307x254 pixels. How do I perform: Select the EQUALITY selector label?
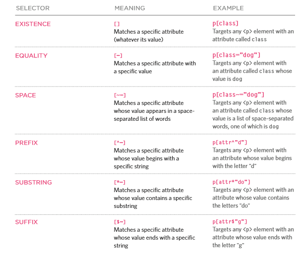pos(31,56)
